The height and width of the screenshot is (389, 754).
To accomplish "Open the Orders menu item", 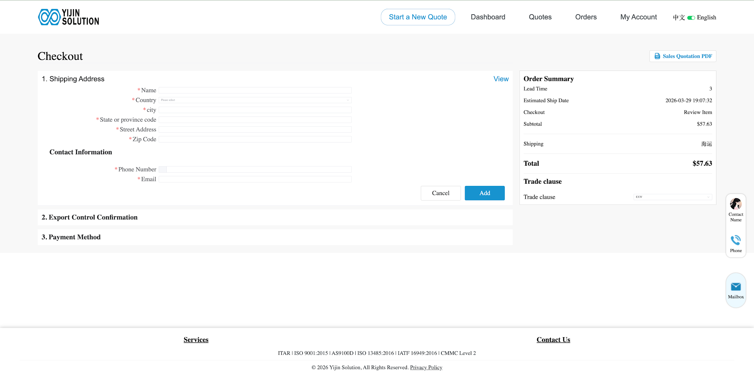I will point(585,17).
